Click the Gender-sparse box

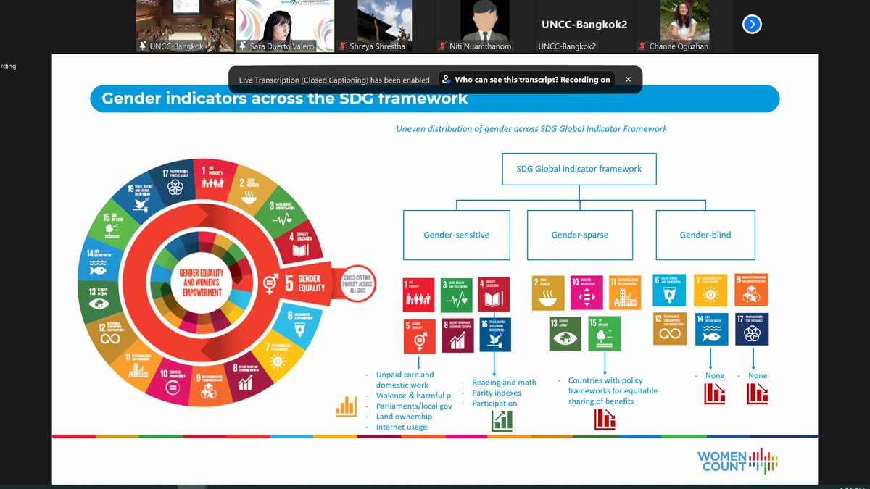pos(579,235)
